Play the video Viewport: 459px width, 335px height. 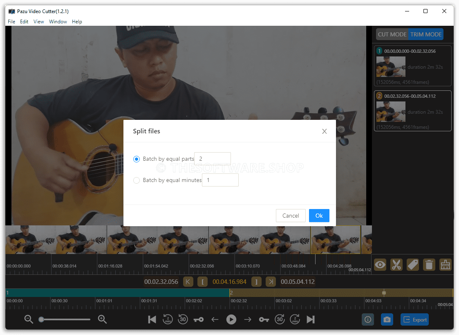click(x=231, y=319)
